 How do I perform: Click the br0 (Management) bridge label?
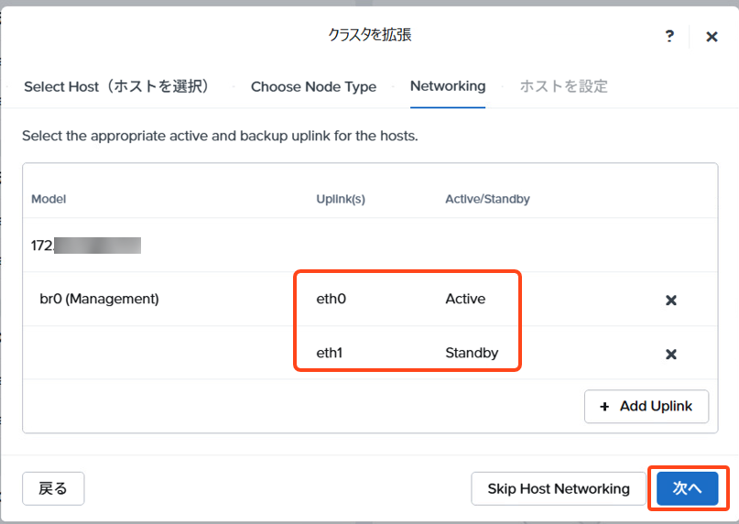tap(99, 299)
